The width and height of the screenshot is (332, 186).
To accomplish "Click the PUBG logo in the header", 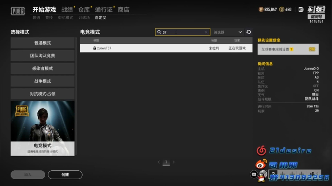I will pos(18,11).
